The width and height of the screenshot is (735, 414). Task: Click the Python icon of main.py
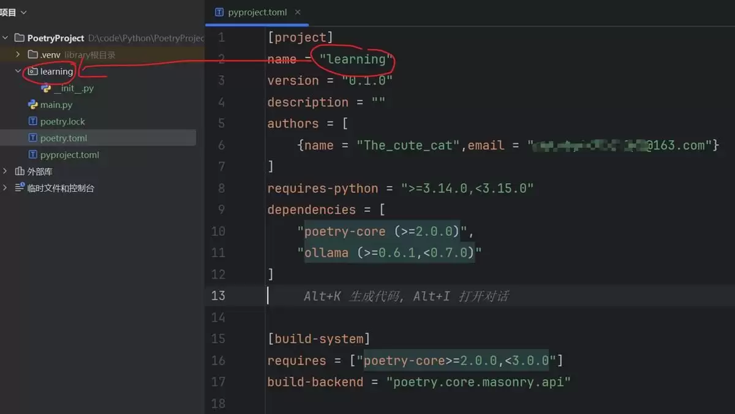point(33,105)
